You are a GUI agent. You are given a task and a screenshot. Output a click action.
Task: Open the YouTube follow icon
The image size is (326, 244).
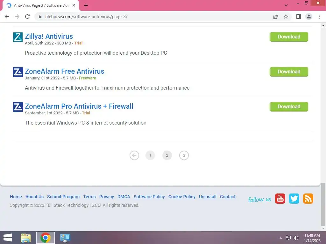[x=280, y=199]
